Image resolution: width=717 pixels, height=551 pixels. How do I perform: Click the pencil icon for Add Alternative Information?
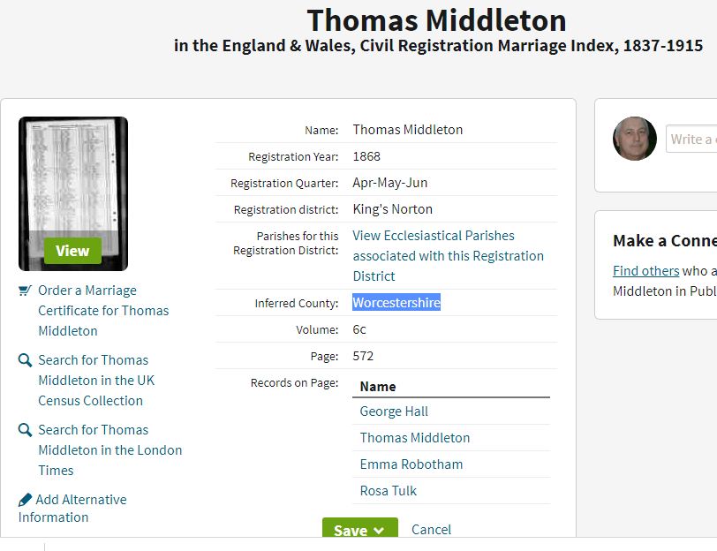tap(25, 500)
